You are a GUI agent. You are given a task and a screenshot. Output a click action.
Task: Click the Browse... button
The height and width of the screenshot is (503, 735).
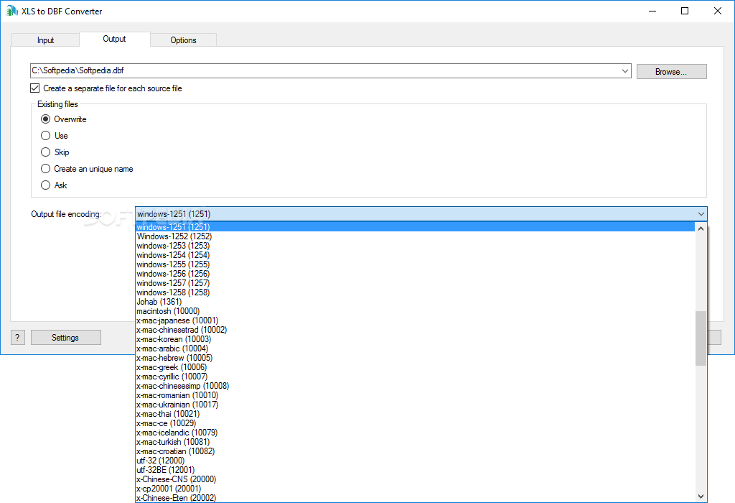(671, 72)
